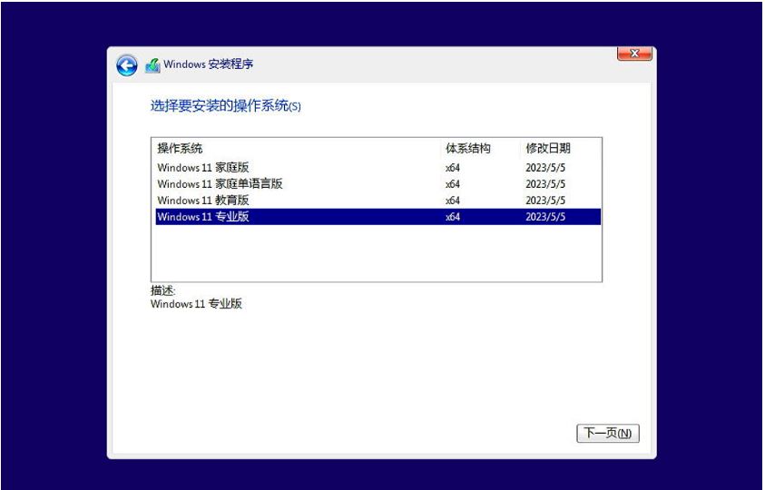Click the 修改日期 column header
765x490 pixels.
pyautogui.click(x=548, y=148)
